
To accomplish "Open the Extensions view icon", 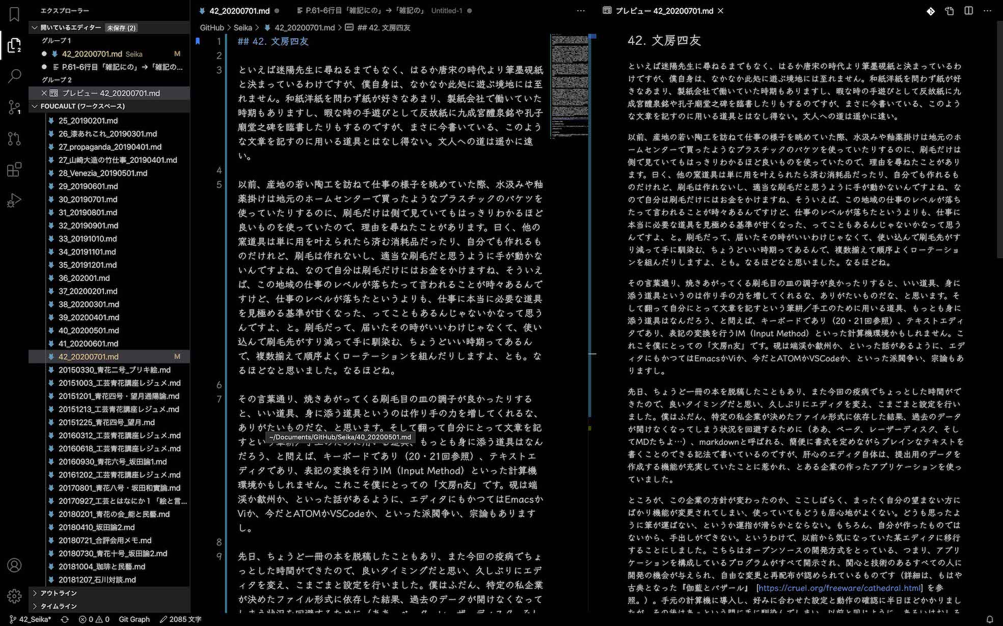I will click(14, 169).
